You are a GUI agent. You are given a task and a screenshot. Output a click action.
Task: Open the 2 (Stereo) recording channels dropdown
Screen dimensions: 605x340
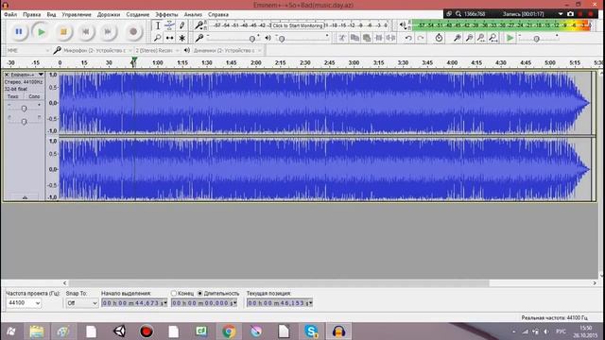coord(157,50)
